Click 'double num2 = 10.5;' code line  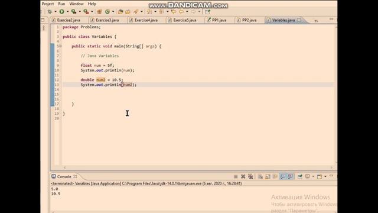point(102,80)
